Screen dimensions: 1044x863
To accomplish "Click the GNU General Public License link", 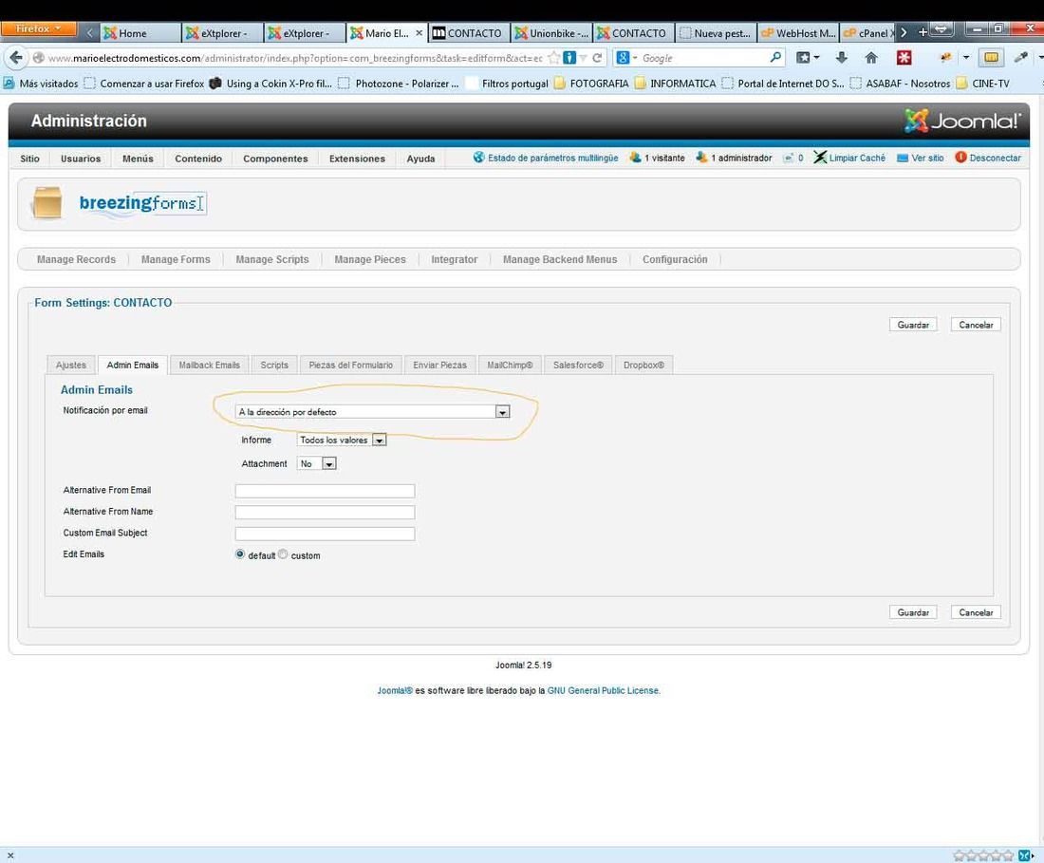I will point(604,690).
